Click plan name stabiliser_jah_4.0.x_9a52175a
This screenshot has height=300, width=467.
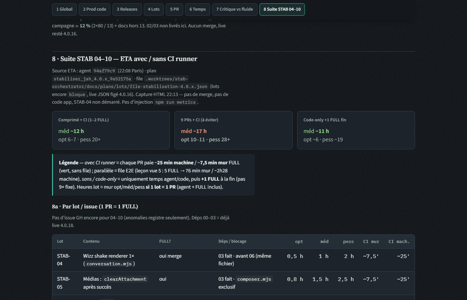click(92, 79)
